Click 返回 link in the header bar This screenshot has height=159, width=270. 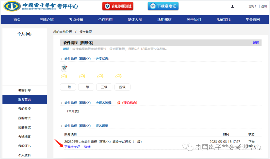pos(256,43)
